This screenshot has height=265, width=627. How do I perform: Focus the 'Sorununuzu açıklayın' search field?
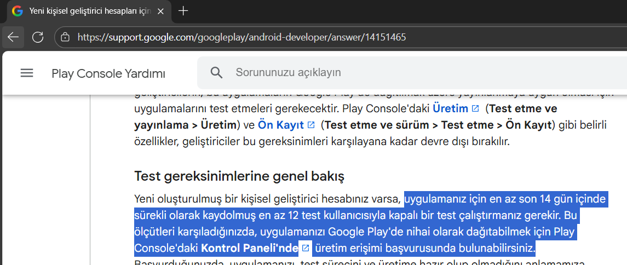(x=412, y=73)
